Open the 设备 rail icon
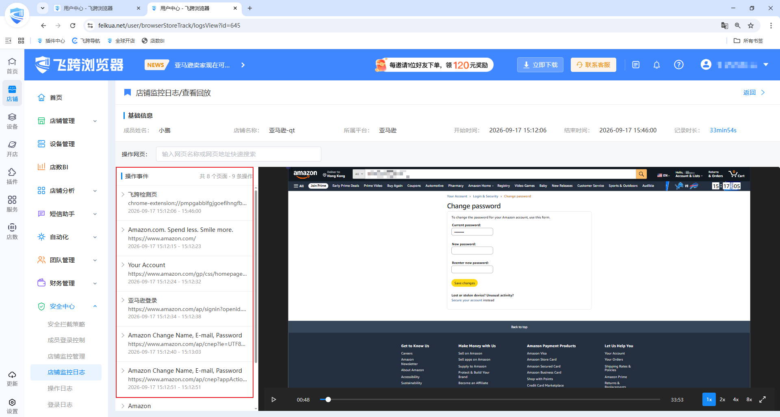780x417 pixels. click(12, 121)
